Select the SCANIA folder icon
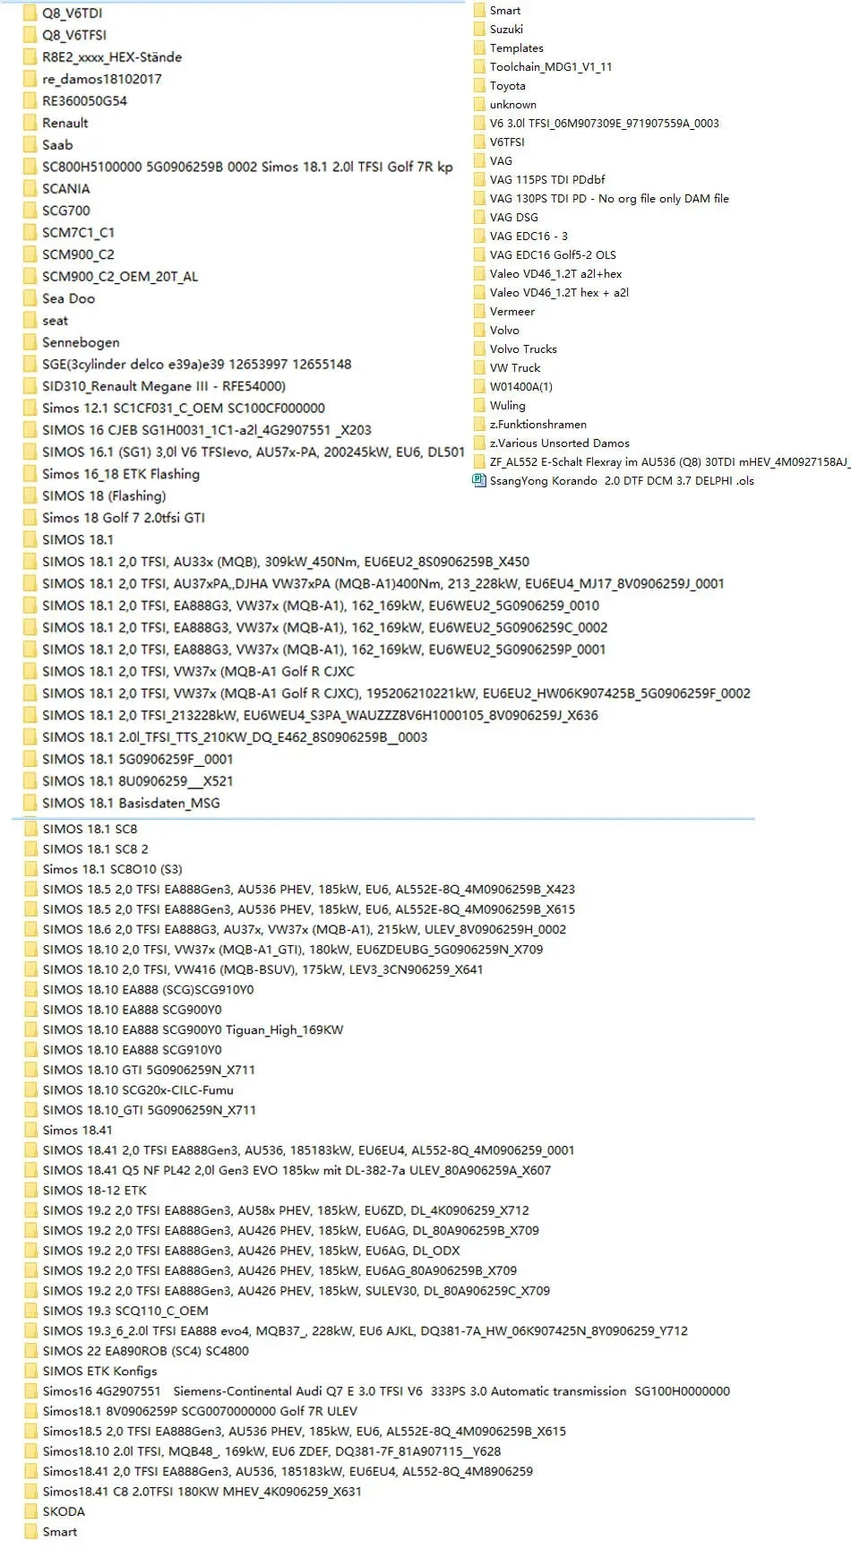The image size is (851, 1566). click(x=30, y=189)
